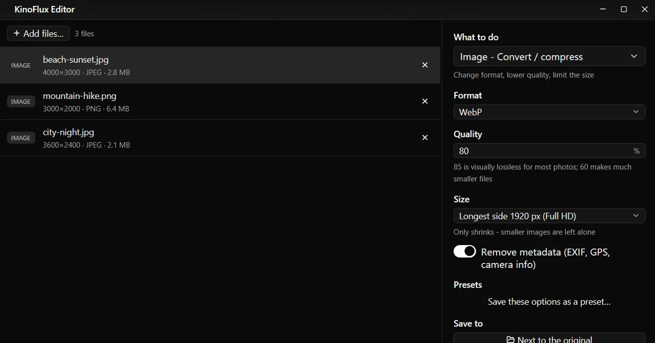Click the 3600×2400 JPEG 2.1 MB details
Screen dimensions: 655x343
86,145
